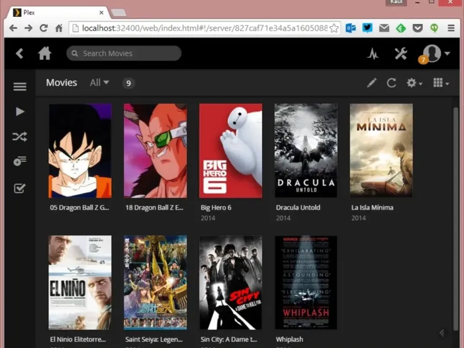The height and width of the screenshot is (348, 464).
Task: Close the Plex browser tab
Action: click(x=101, y=12)
